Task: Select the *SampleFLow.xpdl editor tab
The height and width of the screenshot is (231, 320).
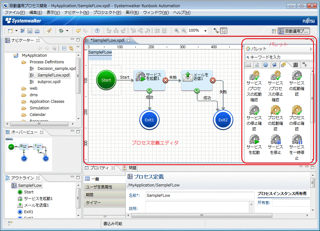Action: [107, 40]
